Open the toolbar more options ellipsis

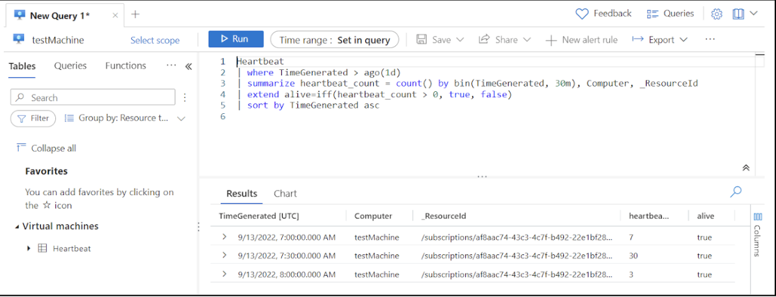(x=710, y=39)
